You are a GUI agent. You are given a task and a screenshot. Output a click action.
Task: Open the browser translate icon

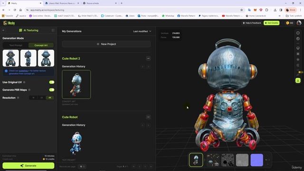tap(249, 10)
